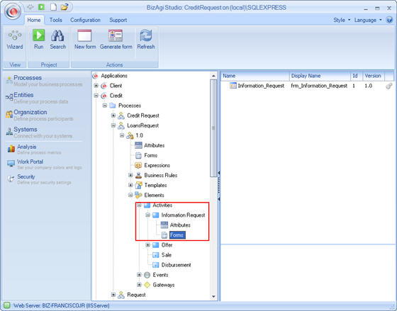Collapse the Information Request activity
397x311 pixels.
(147, 215)
